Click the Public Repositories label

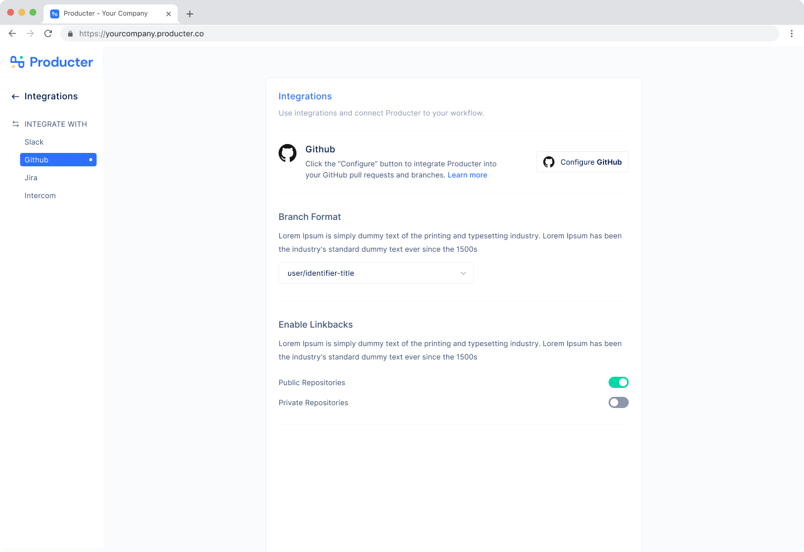[312, 382]
